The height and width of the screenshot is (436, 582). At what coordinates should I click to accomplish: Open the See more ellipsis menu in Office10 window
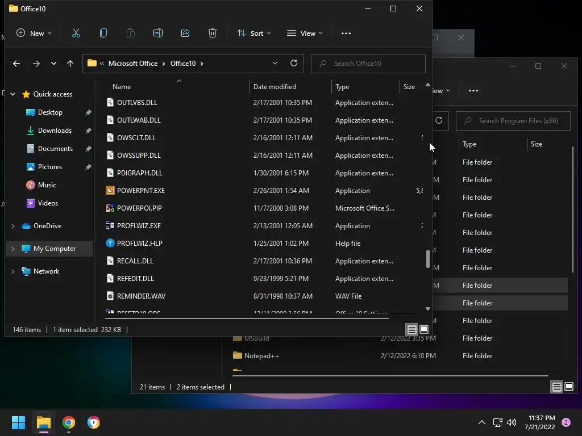pyautogui.click(x=346, y=33)
